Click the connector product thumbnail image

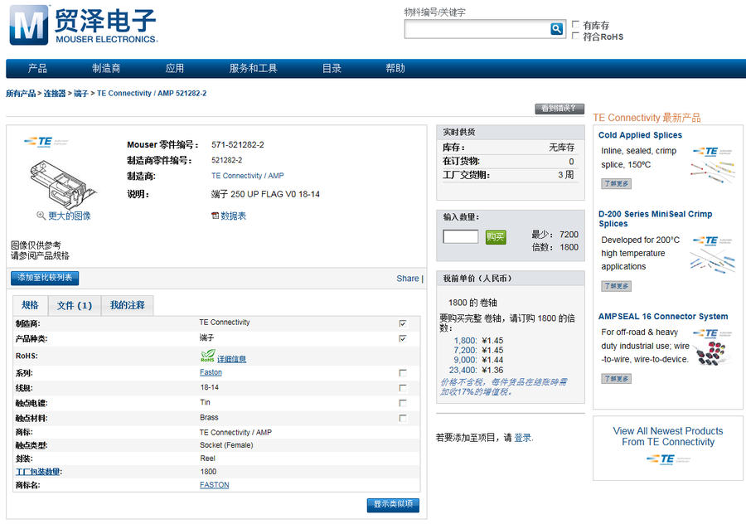tap(62, 183)
